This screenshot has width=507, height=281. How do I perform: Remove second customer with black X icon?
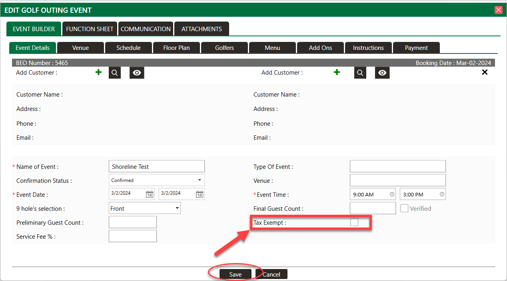[485, 72]
